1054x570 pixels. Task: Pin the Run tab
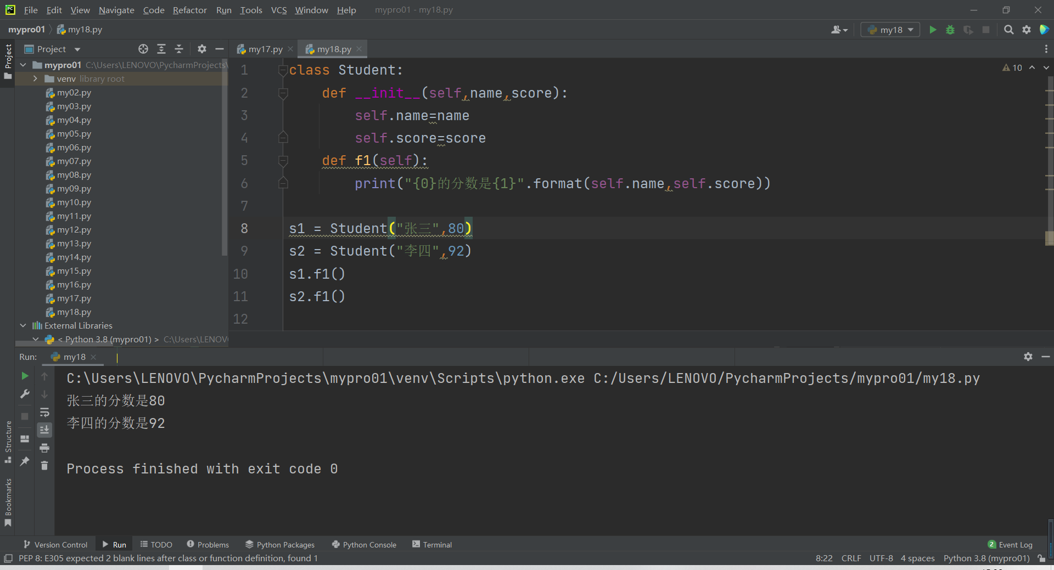tap(25, 461)
